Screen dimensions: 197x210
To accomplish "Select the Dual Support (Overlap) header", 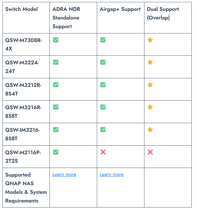I will coord(163,13).
